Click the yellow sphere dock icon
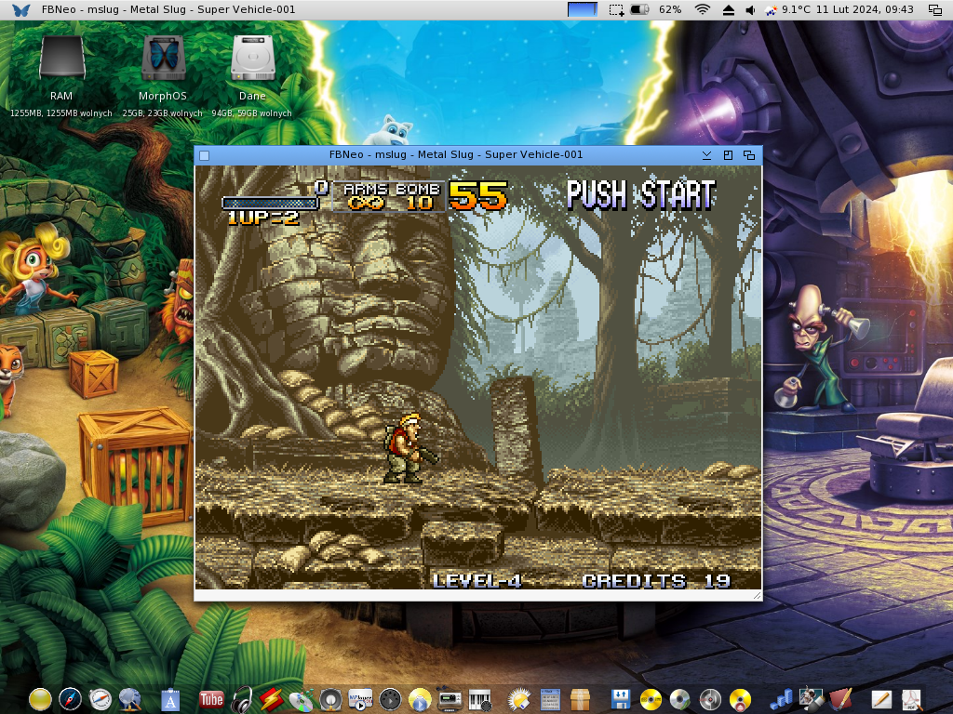Screen dimensions: 953x714 40,699
